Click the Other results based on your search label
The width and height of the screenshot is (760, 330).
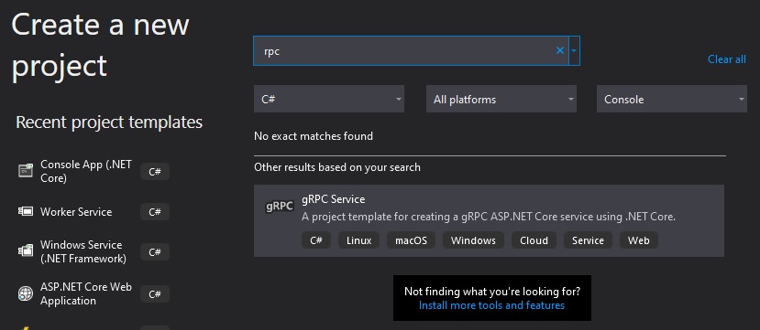pyautogui.click(x=337, y=167)
